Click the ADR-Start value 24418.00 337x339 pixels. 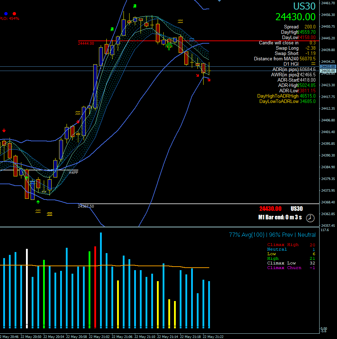pos(306,80)
